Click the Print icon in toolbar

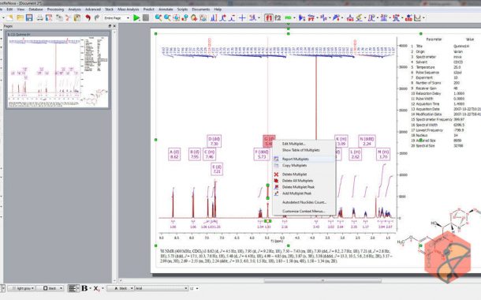click(x=40, y=18)
